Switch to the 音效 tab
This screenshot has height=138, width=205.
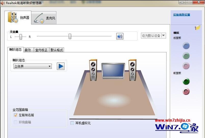(29, 50)
